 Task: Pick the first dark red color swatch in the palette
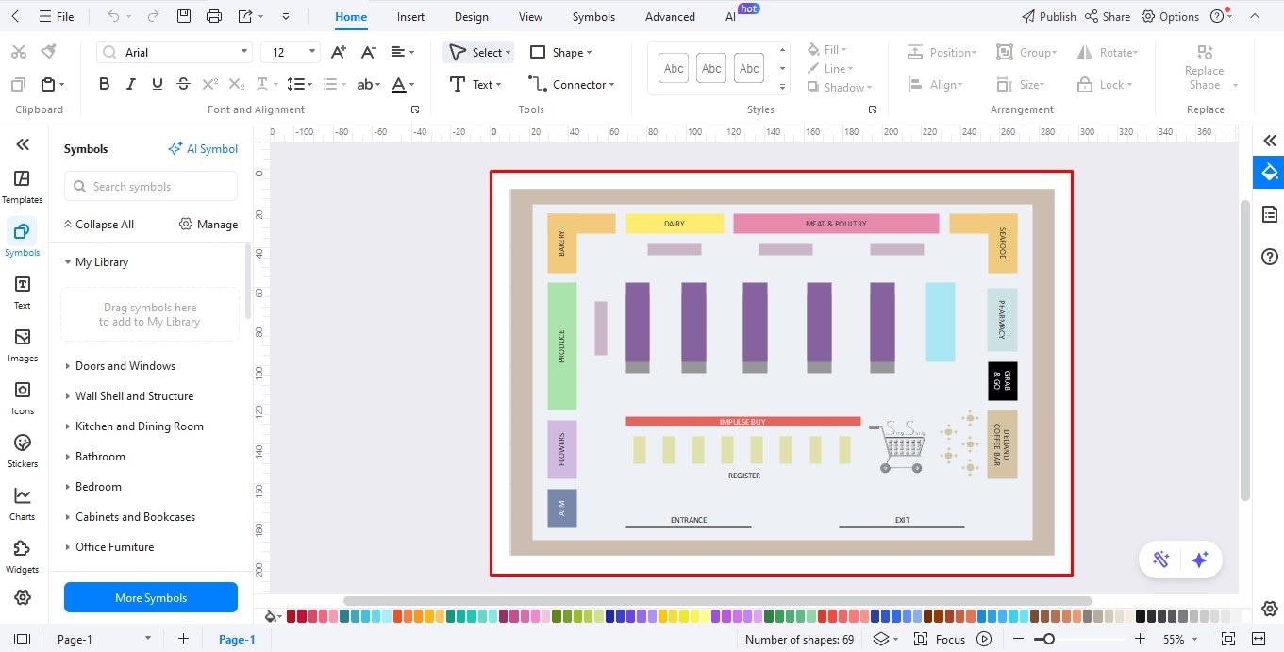(x=292, y=616)
